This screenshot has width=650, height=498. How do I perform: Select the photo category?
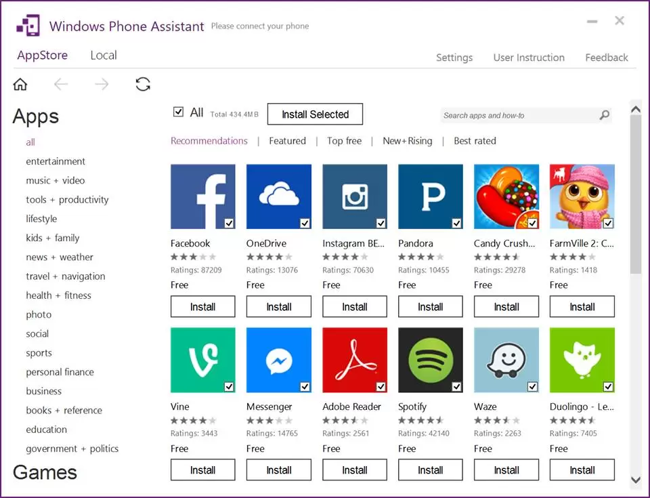tap(39, 314)
